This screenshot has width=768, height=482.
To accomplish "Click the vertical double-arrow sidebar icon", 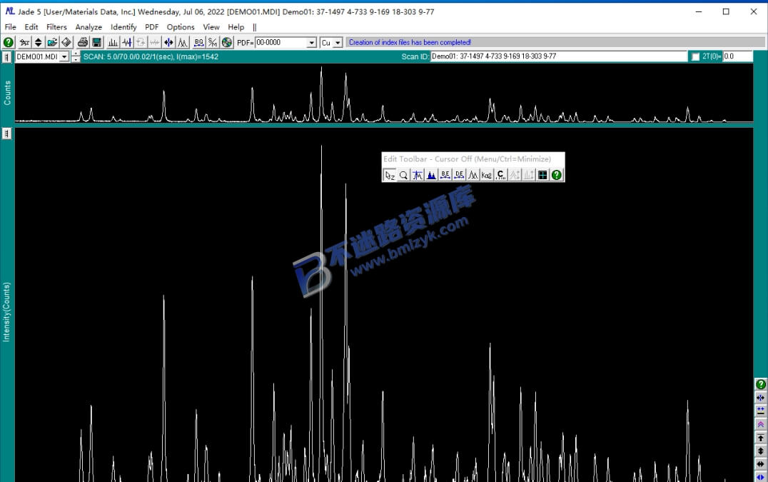I will tap(761, 451).
